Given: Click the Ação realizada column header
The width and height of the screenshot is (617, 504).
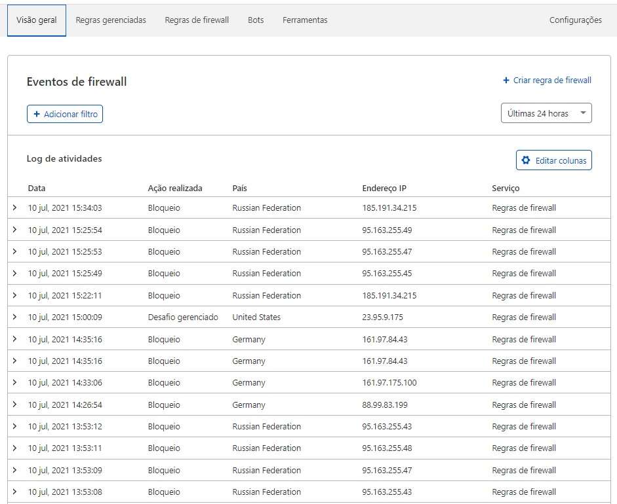Looking at the screenshot, I should pos(175,189).
